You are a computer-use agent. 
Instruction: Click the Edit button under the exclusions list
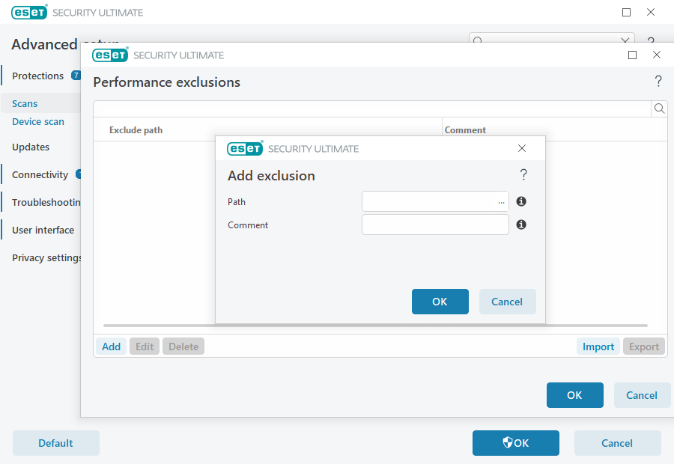145,347
